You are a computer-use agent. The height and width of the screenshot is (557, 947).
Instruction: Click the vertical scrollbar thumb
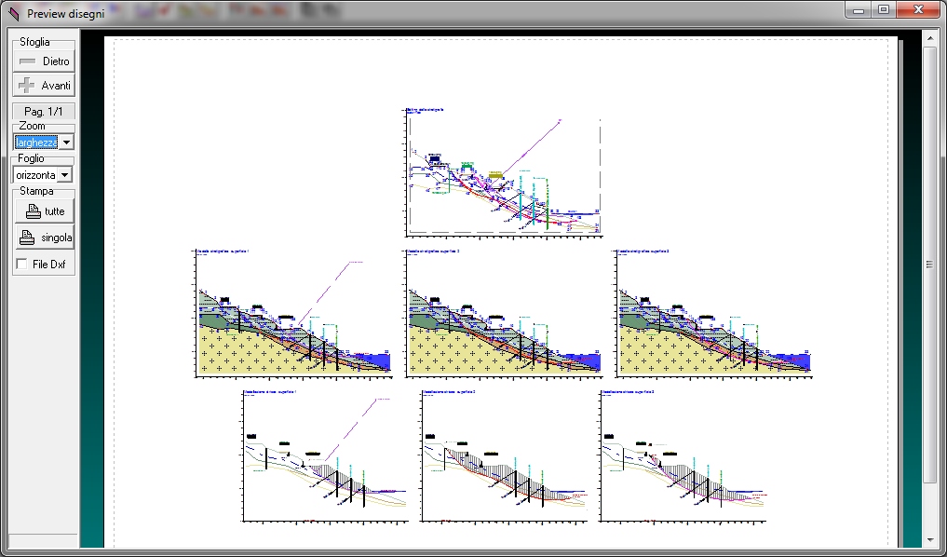click(929, 264)
